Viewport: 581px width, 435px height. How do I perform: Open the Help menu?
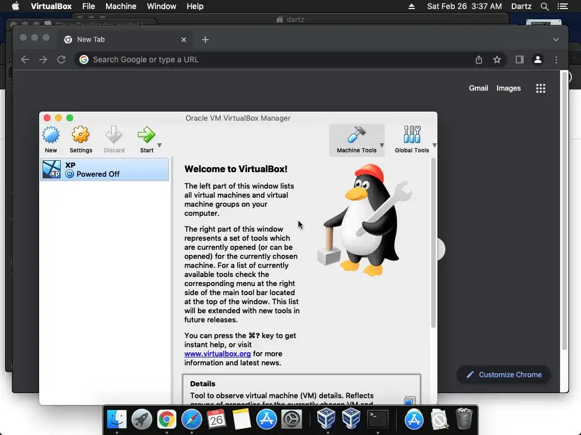tap(195, 6)
